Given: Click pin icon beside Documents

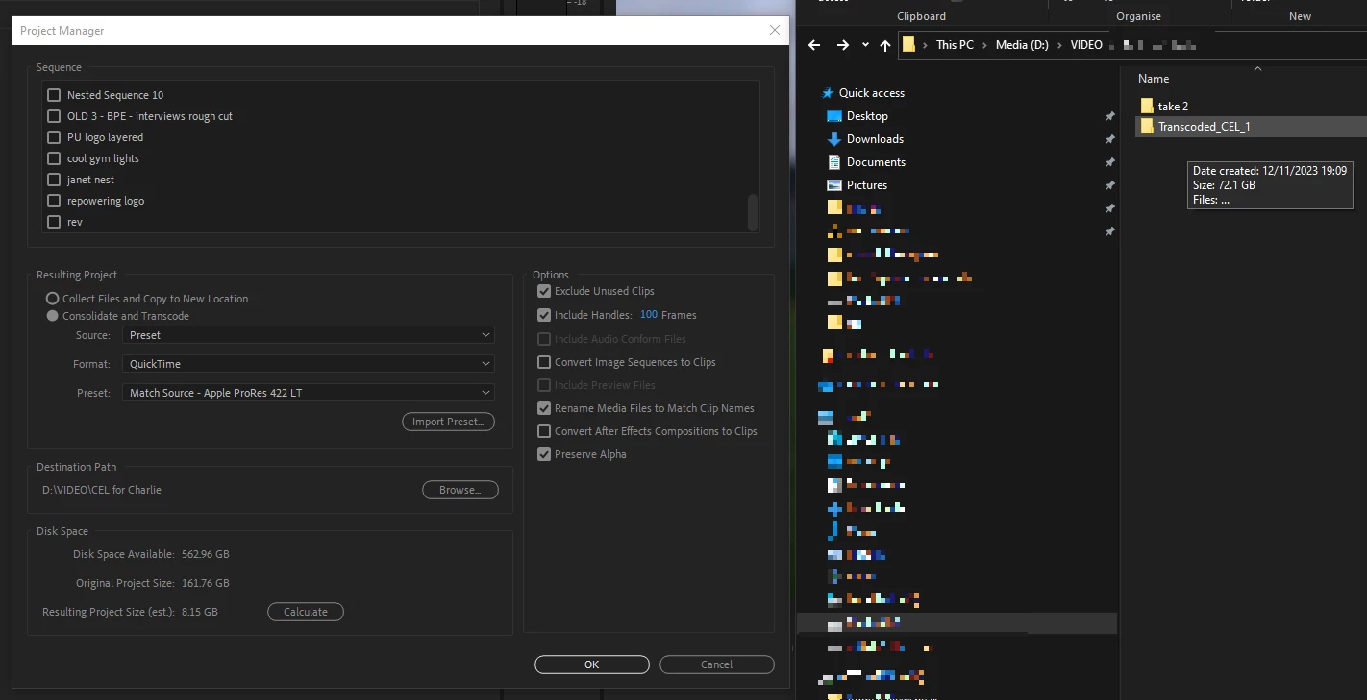Looking at the screenshot, I should pyautogui.click(x=1109, y=162).
